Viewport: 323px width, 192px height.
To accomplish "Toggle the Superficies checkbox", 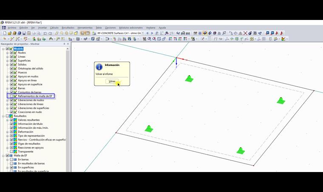I will [x=11, y=60].
